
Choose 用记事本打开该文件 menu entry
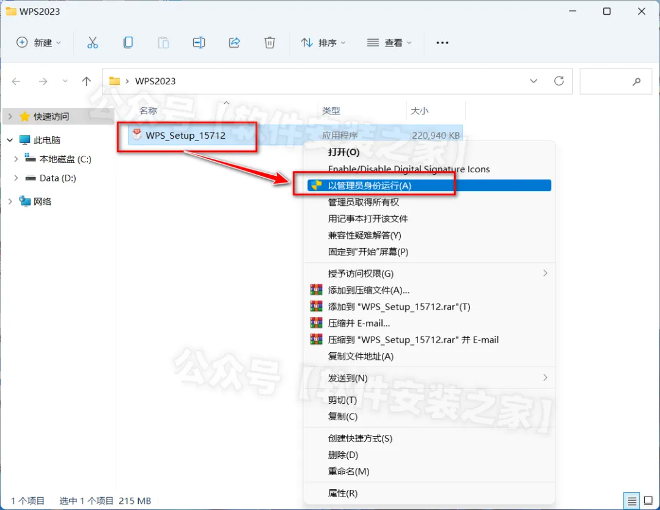pos(430,219)
